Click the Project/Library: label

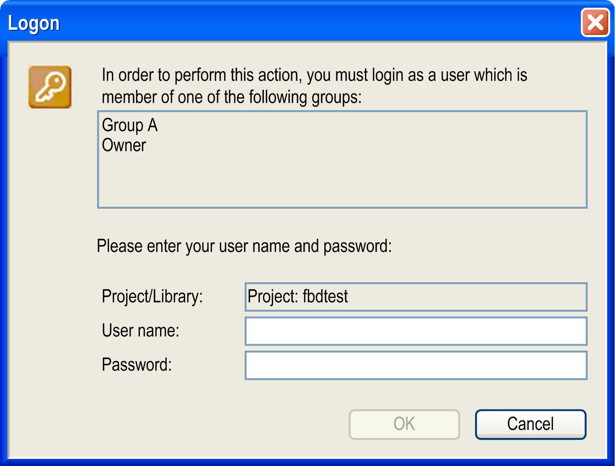152,297
